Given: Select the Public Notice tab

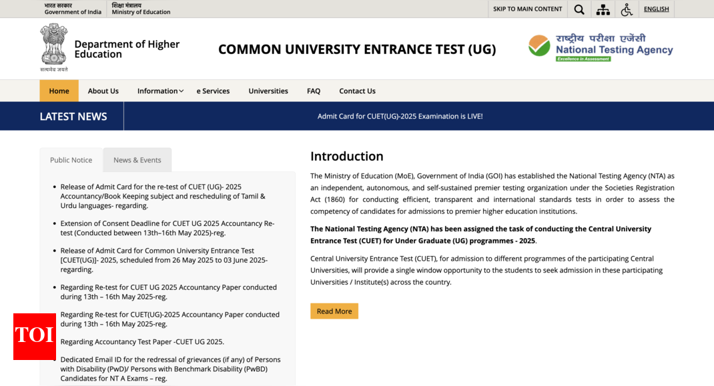Looking at the screenshot, I should tap(71, 160).
